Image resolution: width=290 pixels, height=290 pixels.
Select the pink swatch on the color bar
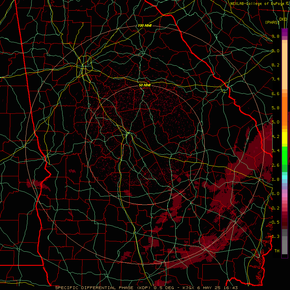click(x=285, y=195)
